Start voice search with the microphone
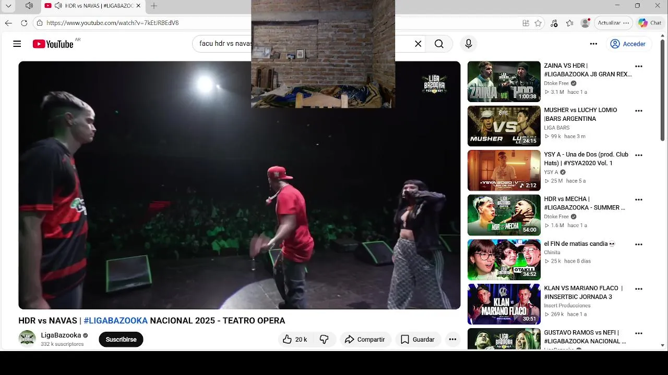Screen dimensions: 668x375 tap(469, 44)
